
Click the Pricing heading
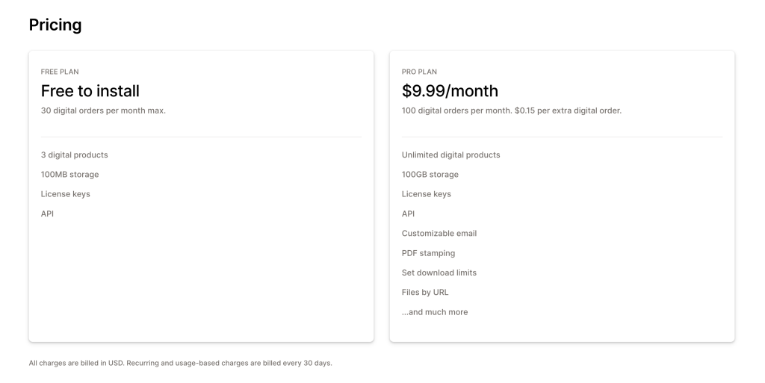pos(55,25)
